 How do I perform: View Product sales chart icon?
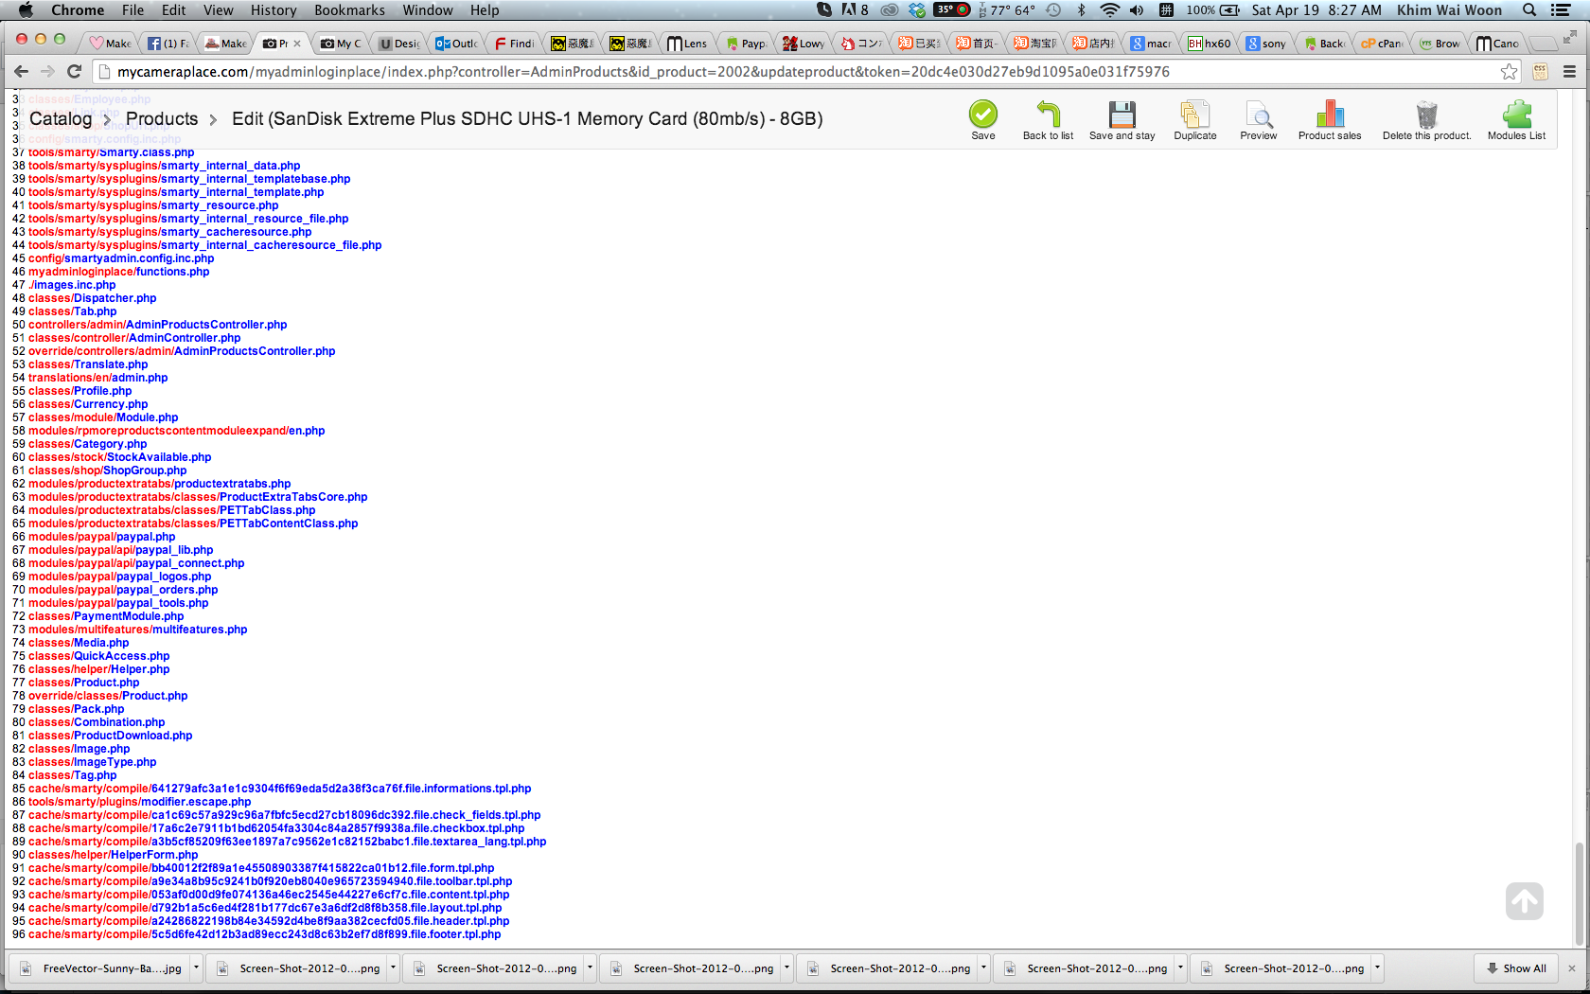click(x=1330, y=115)
